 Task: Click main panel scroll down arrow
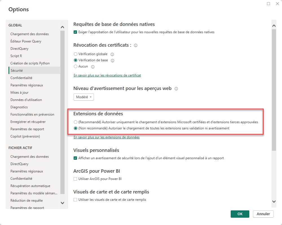tap(274, 201)
